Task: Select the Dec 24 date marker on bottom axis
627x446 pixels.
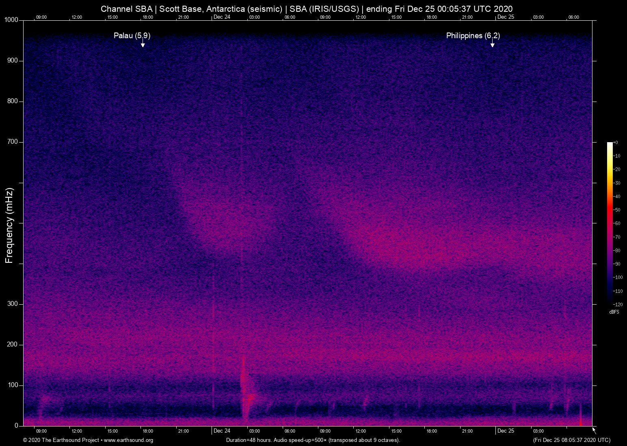Action: tap(222, 431)
